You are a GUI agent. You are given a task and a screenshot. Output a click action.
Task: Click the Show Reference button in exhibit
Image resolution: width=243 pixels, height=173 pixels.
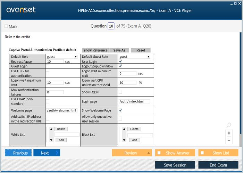[x=95, y=50]
